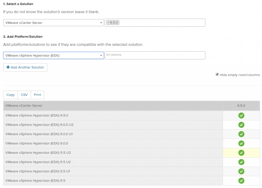Click the compatibility checkmark for ESXi 6.0.0 U2
The width and height of the screenshot is (262, 188).
(x=241, y=125)
